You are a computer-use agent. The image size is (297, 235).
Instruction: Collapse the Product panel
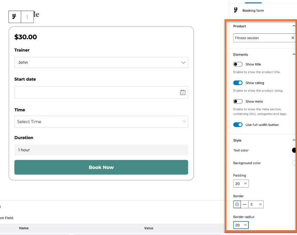(x=294, y=26)
